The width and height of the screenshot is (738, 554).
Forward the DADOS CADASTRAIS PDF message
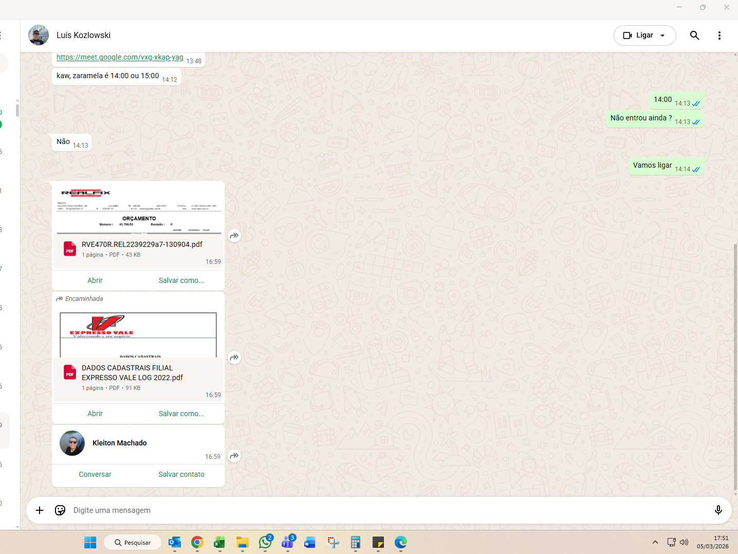coord(234,358)
